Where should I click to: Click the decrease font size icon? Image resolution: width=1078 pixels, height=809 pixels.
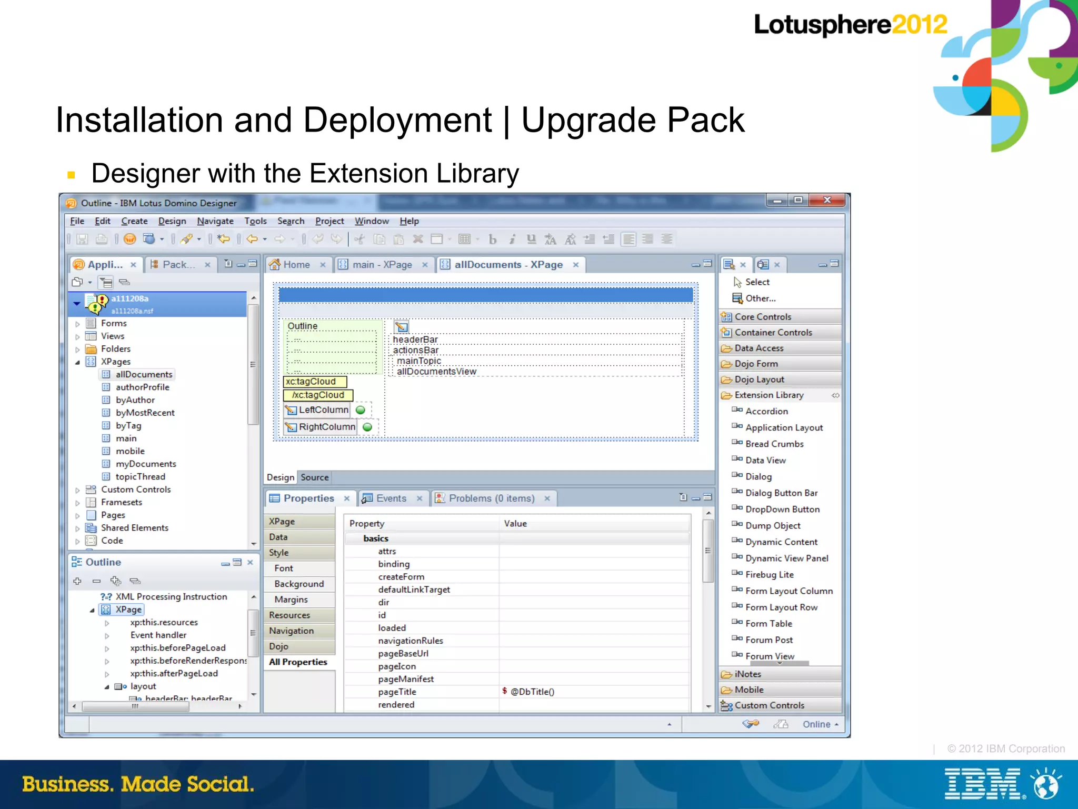click(x=570, y=239)
